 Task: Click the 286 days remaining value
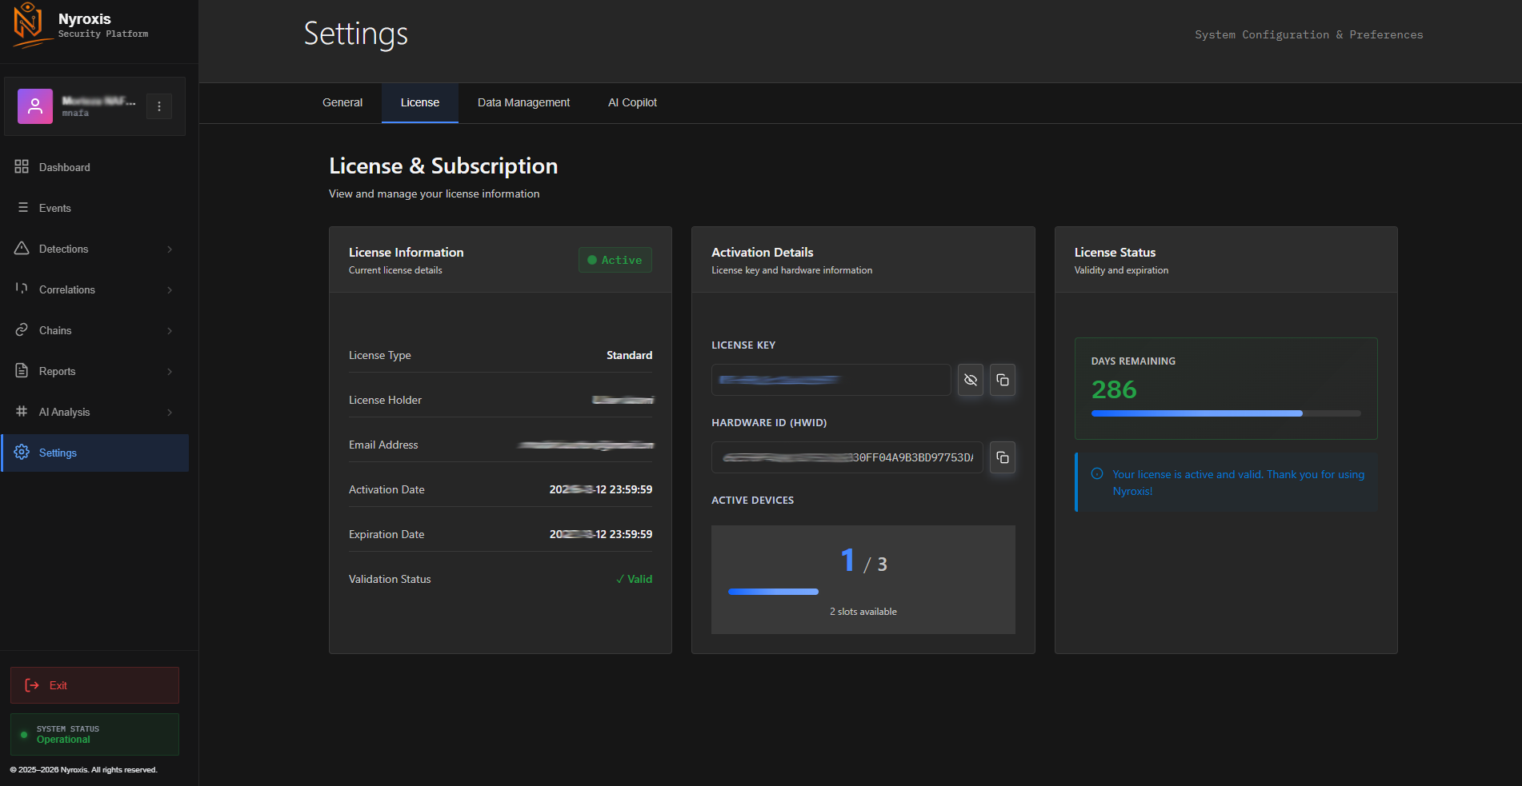1114,389
